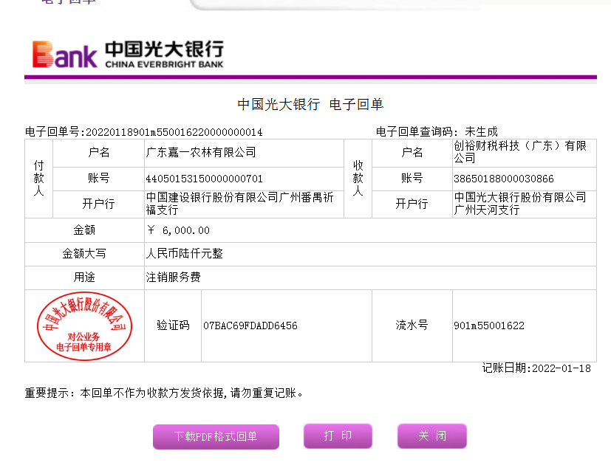Click the 下载PDF格式回单 button
Image resolution: width=611 pixels, height=465 pixels.
tap(216, 436)
